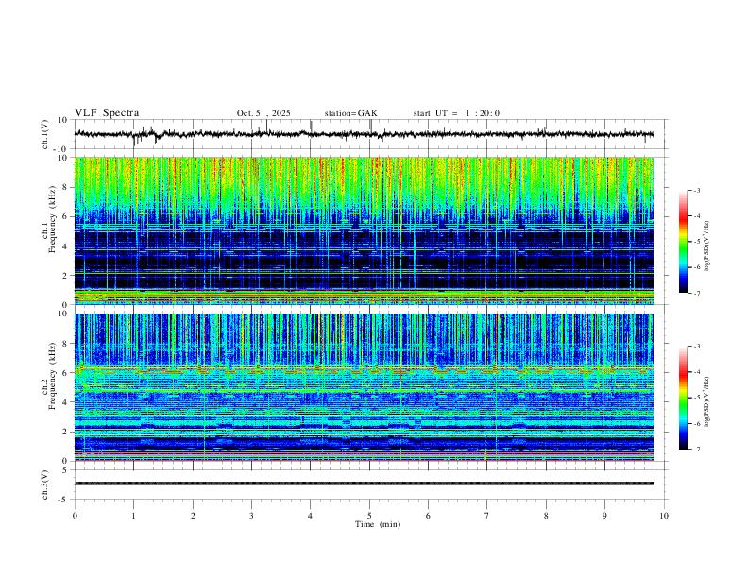
Task: Click the "-4" label on ch.2 colorbar
Action: click(x=697, y=372)
